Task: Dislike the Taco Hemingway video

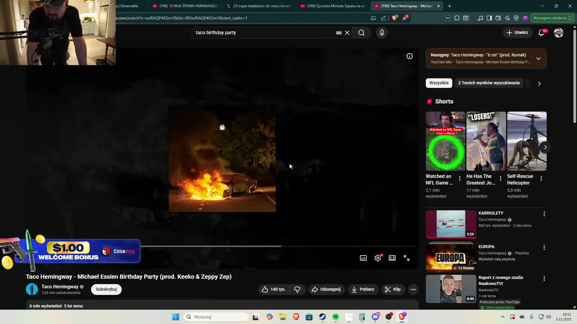Action: click(x=298, y=289)
